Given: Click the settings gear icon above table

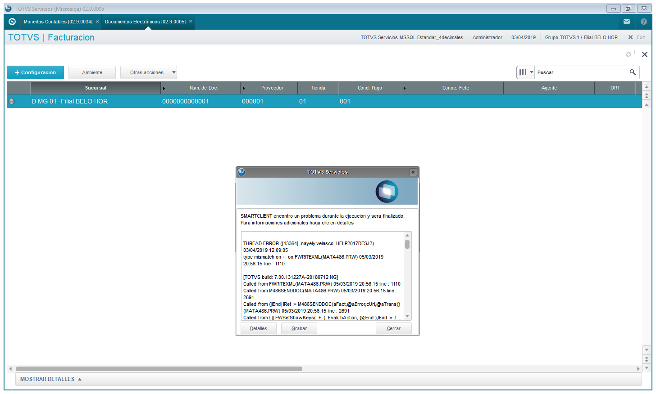Looking at the screenshot, I should (x=629, y=54).
